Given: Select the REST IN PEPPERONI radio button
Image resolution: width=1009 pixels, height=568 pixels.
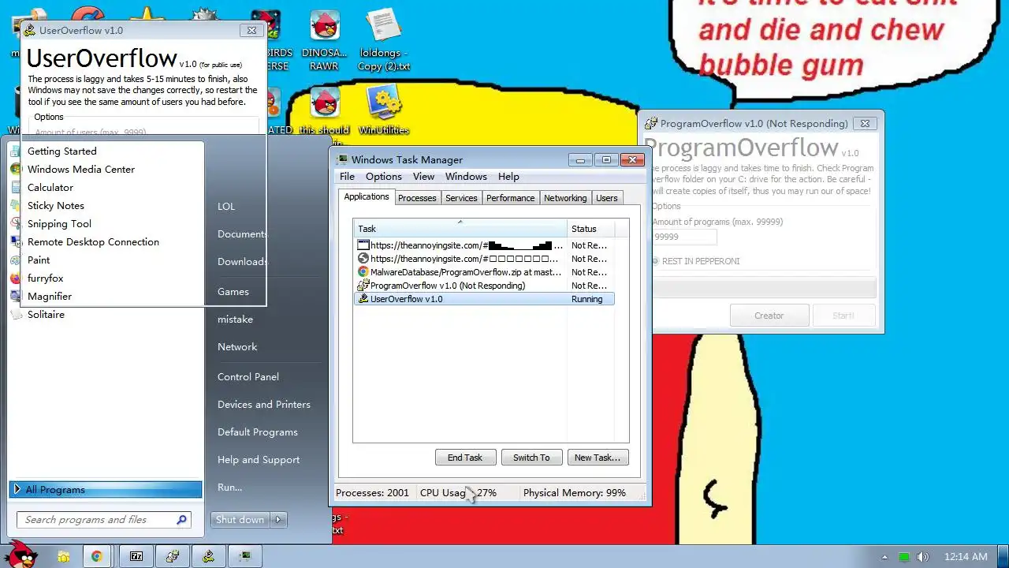Looking at the screenshot, I should tap(655, 261).
